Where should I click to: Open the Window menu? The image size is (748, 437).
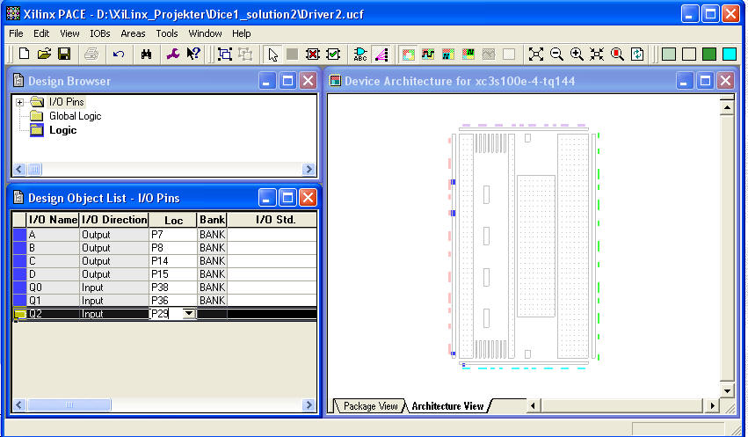tap(205, 33)
